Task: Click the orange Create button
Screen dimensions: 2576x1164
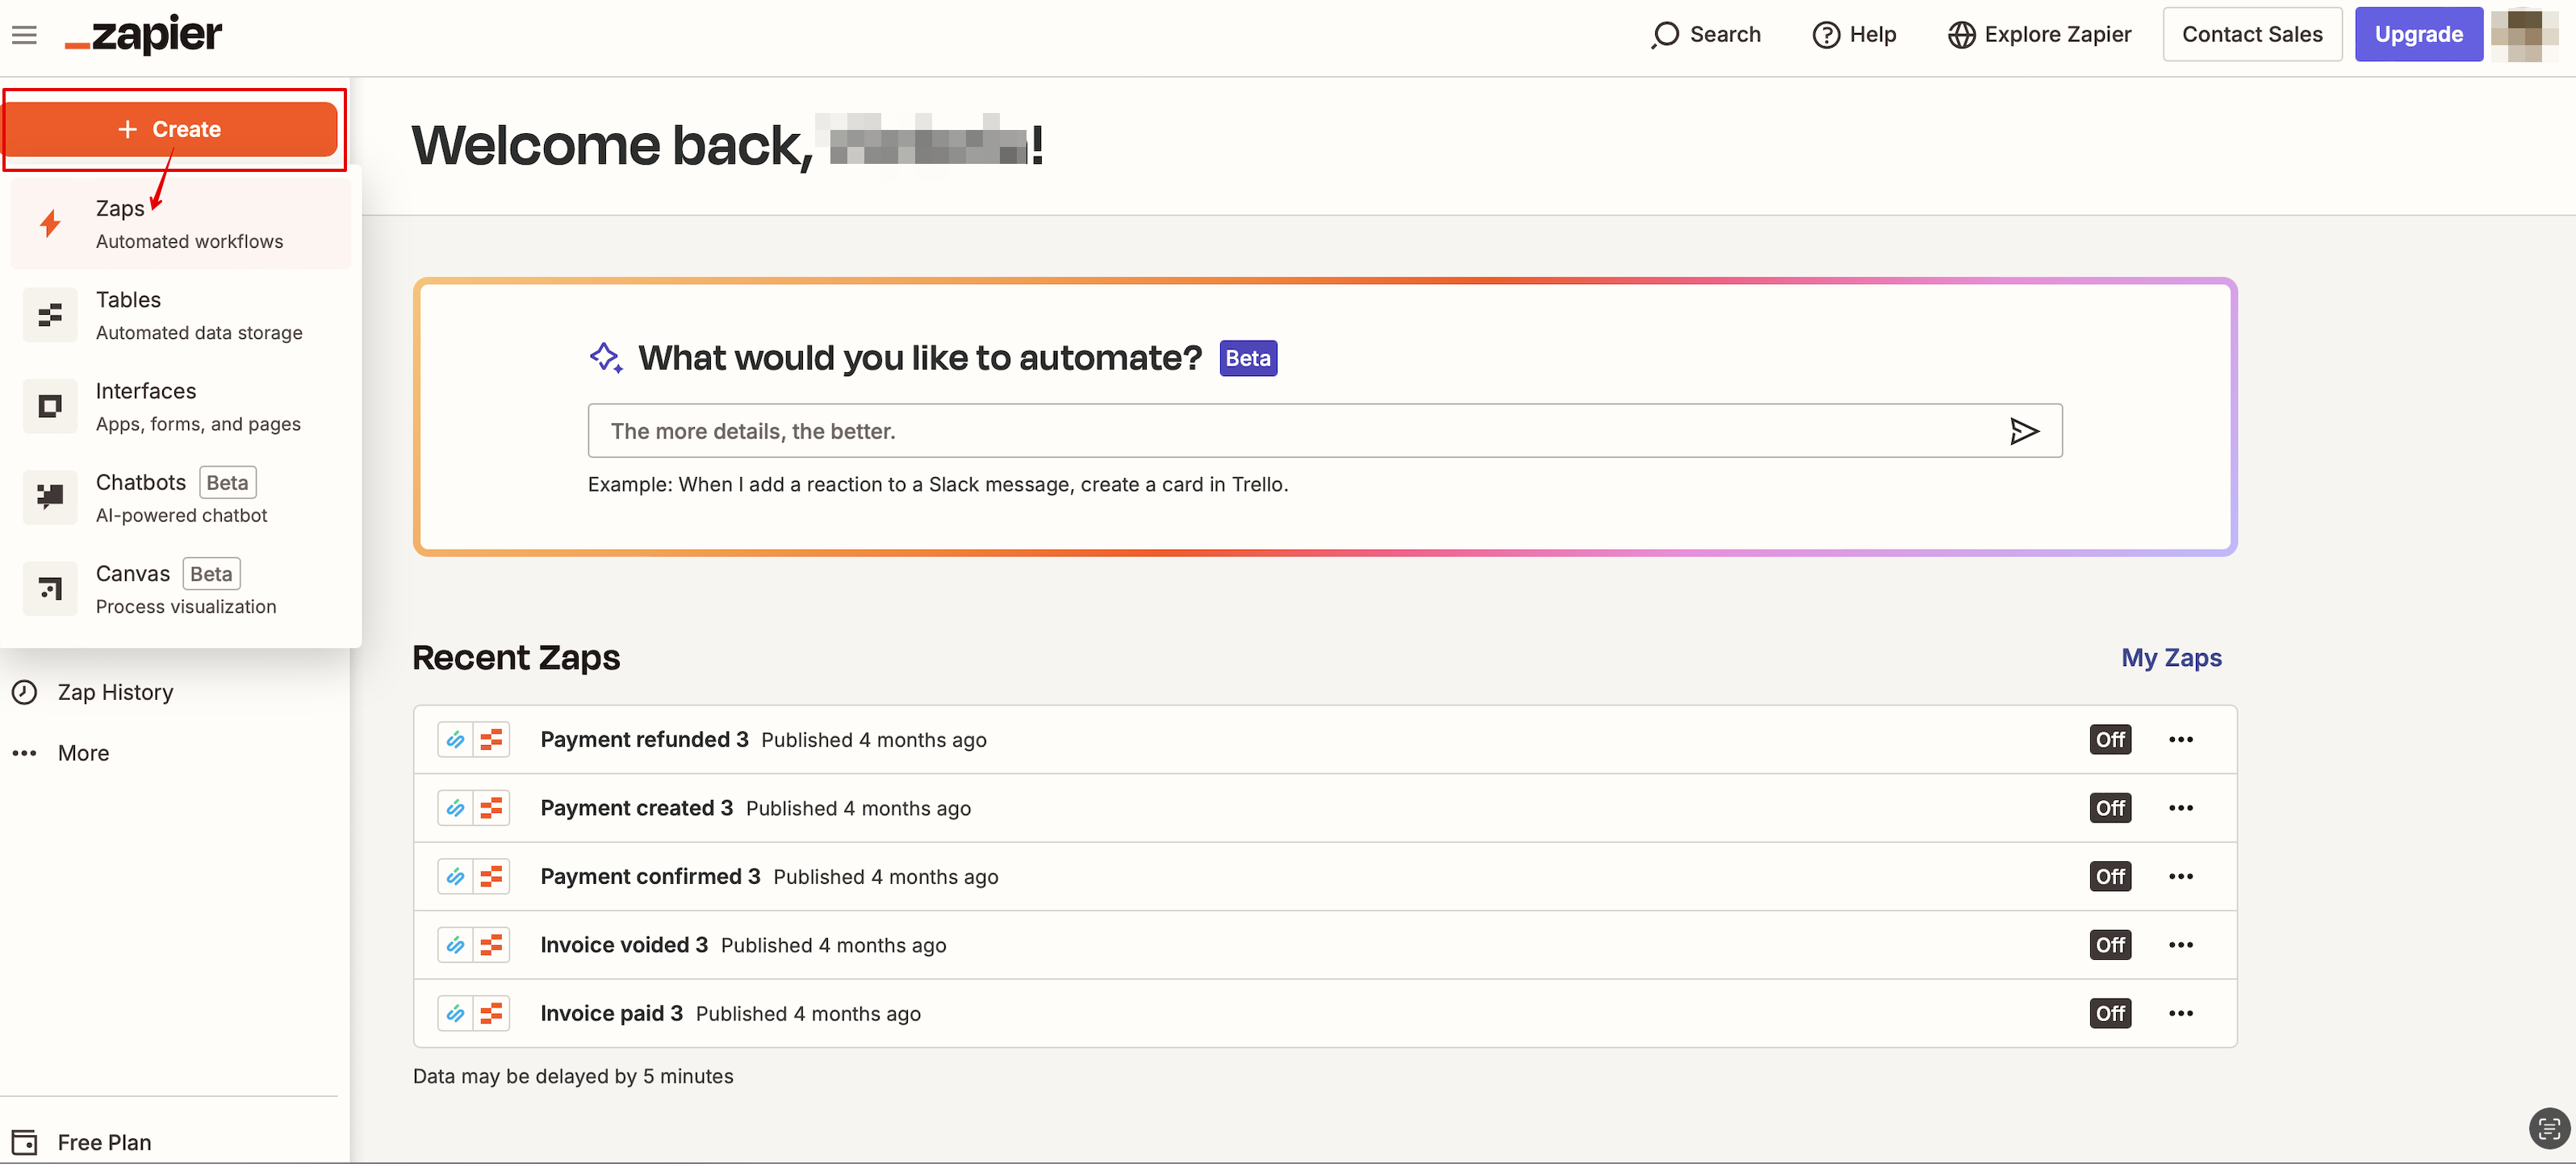Action: click(x=172, y=129)
